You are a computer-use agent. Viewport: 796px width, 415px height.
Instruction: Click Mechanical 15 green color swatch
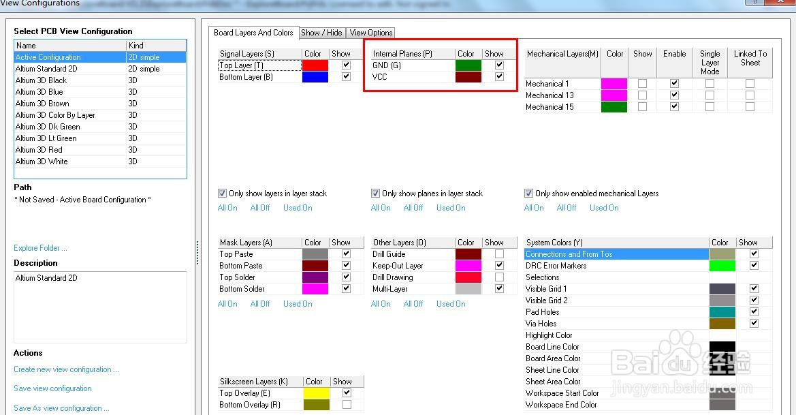tap(614, 107)
